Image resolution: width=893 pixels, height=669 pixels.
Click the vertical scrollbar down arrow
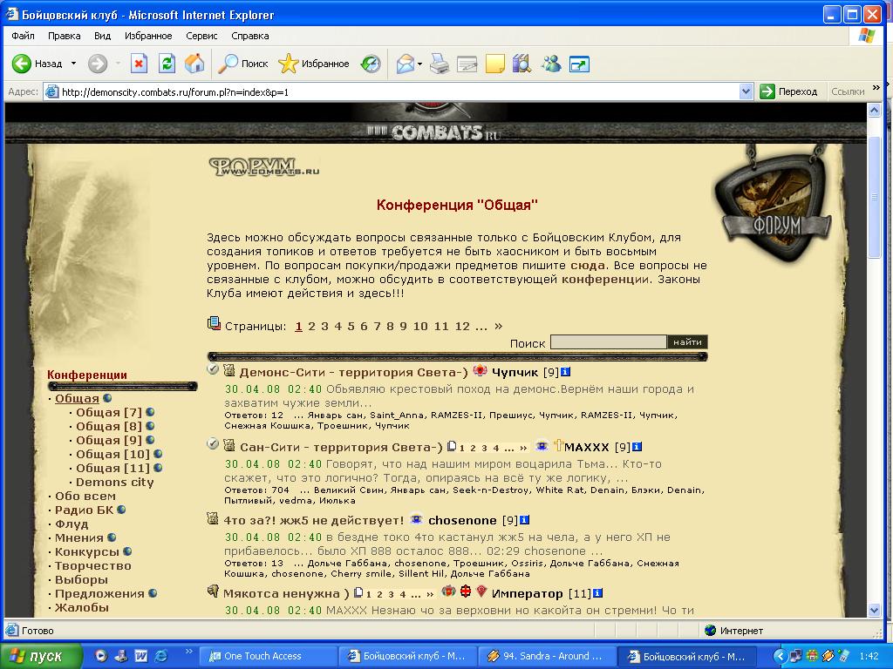pyautogui.click(x=875, y=610)
